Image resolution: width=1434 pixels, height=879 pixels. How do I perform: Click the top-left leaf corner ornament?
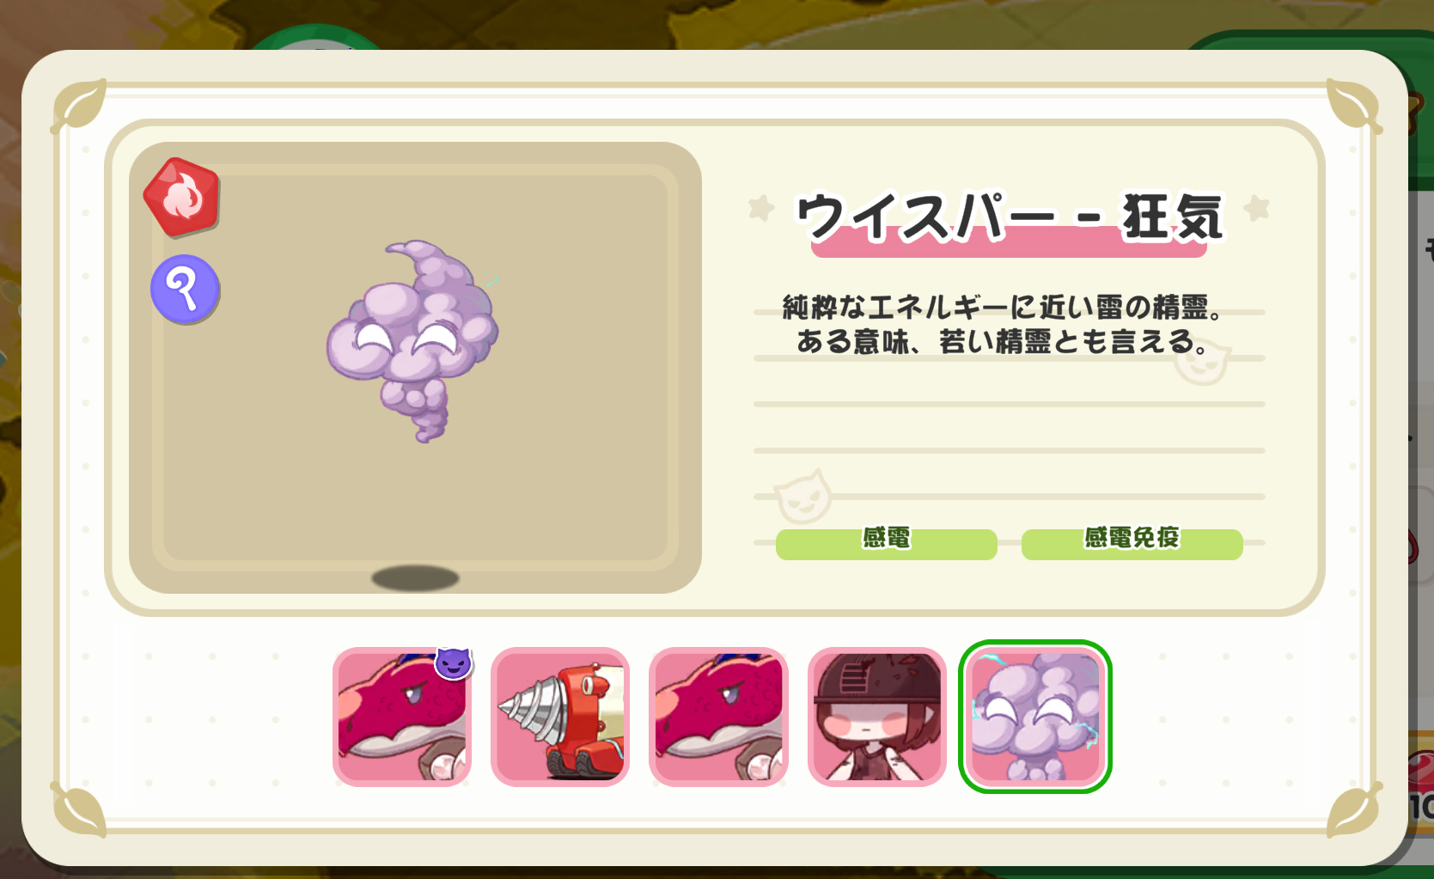[80, 107]
